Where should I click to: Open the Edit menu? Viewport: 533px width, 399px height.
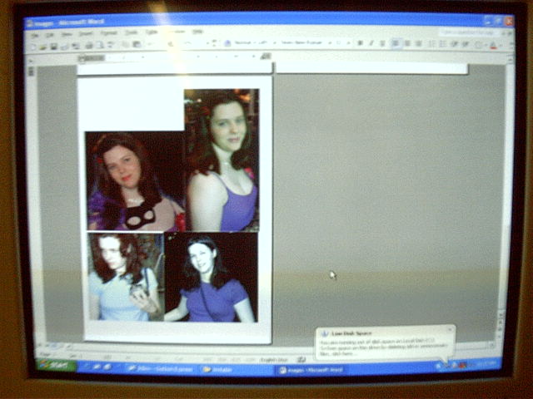click(x=50, y=35)
